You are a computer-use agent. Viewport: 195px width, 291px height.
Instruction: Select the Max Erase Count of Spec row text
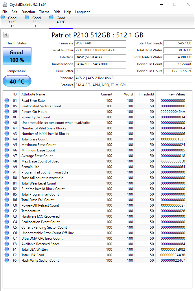[x=40, y=161]
